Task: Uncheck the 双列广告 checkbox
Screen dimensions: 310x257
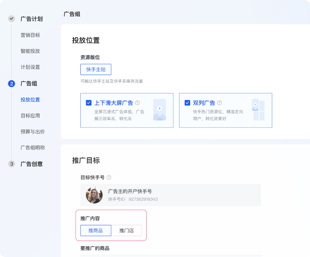Action: tap(187, 103)
